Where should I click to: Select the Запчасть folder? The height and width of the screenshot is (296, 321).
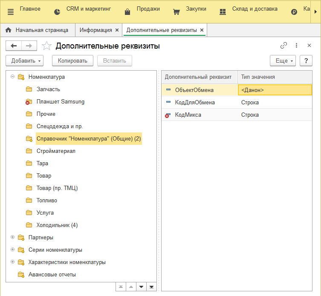pyautogui.click(x=48, y=89)
